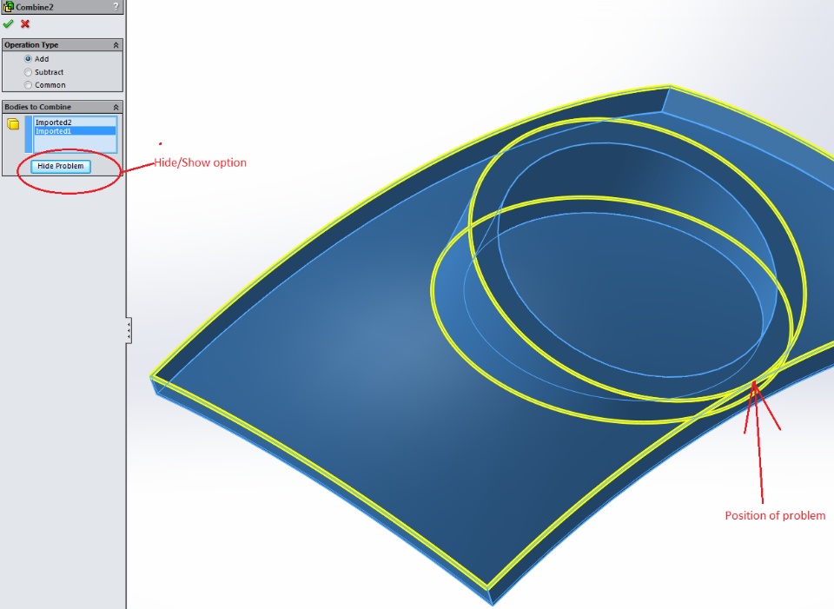This screenshot has width=834, height=609.
Task: Collapse the Bodies to Combine section
Action: coord(116,107)
